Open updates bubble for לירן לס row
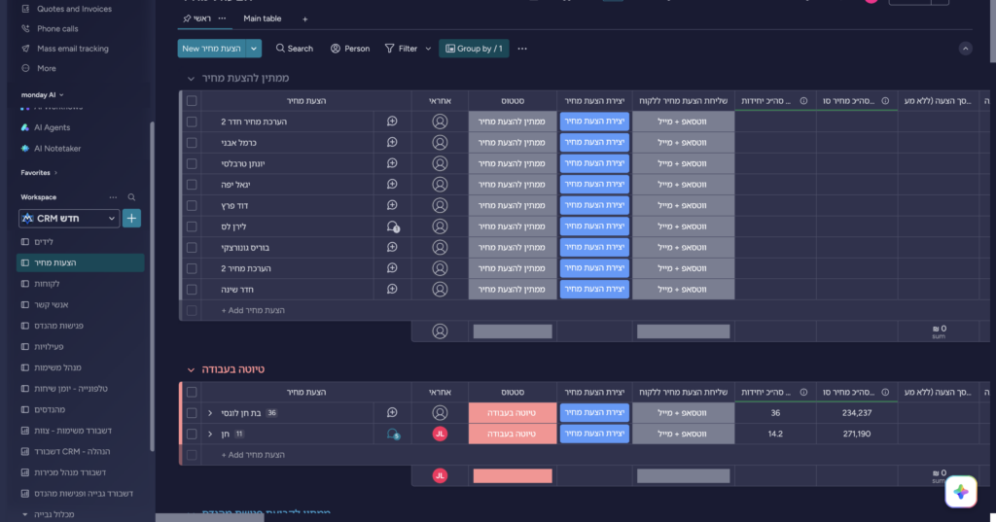 pos(393,226)
